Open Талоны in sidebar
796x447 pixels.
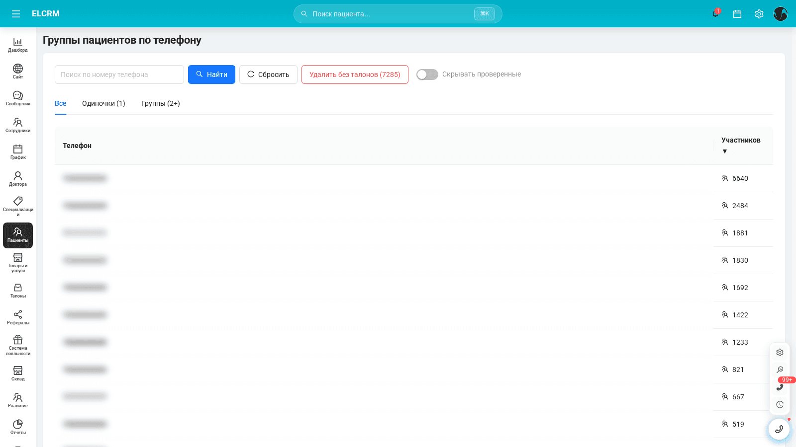(x=18, y=291)
